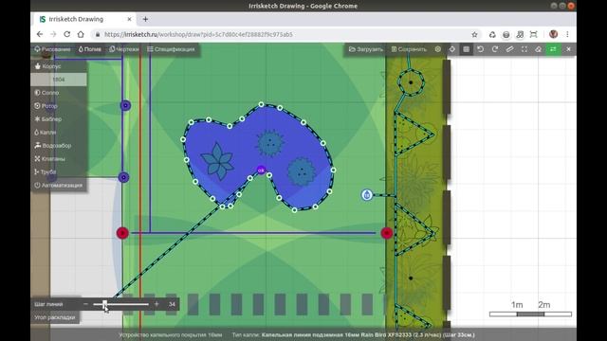Open the settings gear in drawing toolbar
The height and width of the screenshot is (341, 607).
pos(438,49)
